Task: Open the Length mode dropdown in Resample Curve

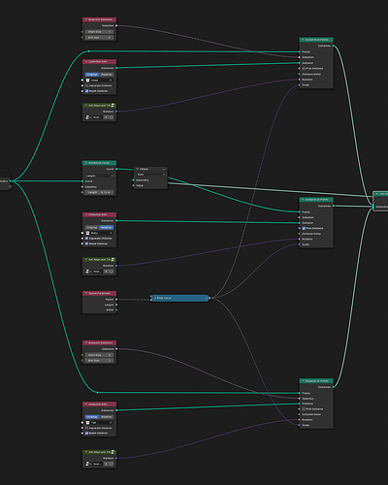Action: 99,176
